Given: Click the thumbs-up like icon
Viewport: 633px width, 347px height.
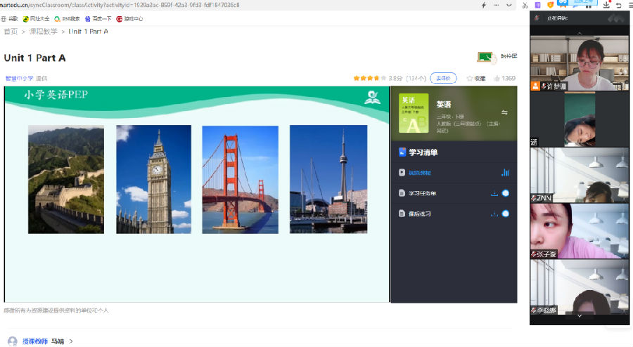Looking at the screenshot, I should coord(497,79).
